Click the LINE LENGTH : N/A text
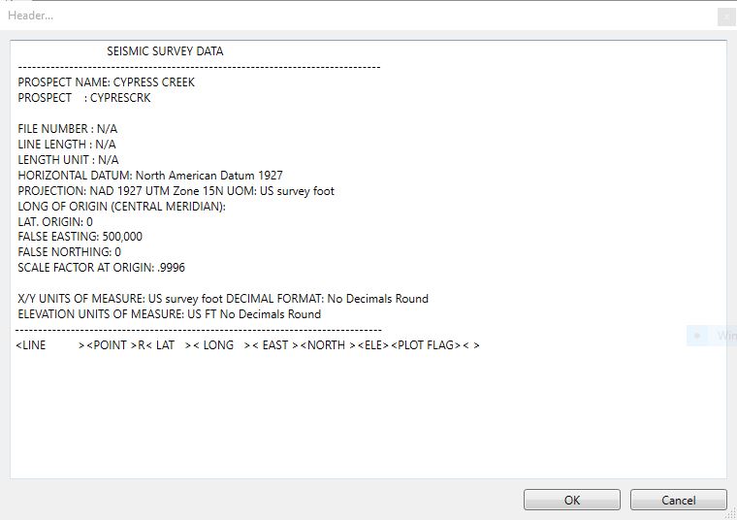The image size is (737, 520). coord(67,145)
